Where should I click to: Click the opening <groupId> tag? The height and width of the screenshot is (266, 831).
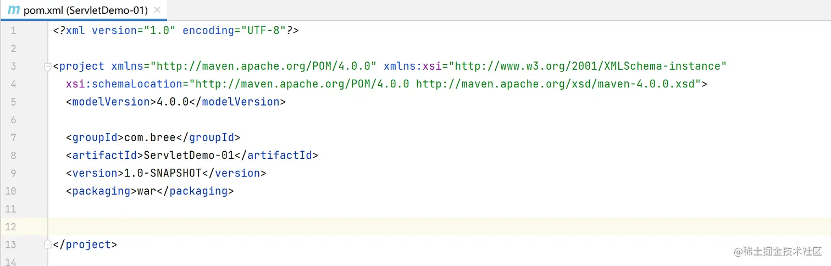(95, 137)
